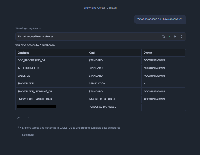This screenshot has width=200, height=155.
Task: Expand the query code block with the up-down arrows
Action: pyautogui.click(x=181, y=36)
